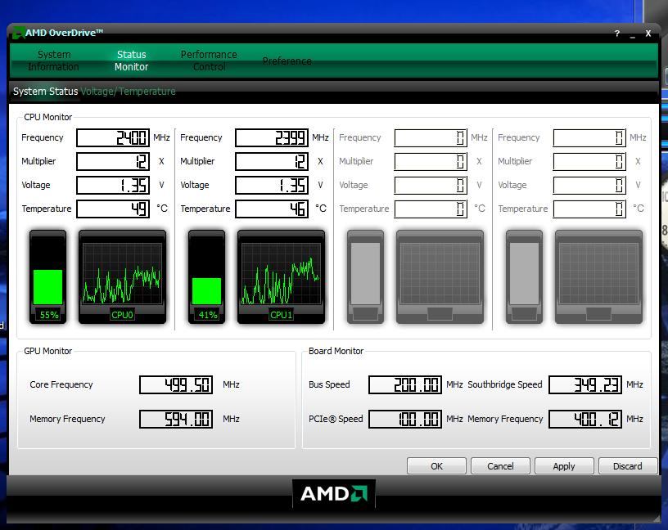This screenshot has height=530, width=668.
Task: Click the 55% usage readout
Action: coord(48,315)
